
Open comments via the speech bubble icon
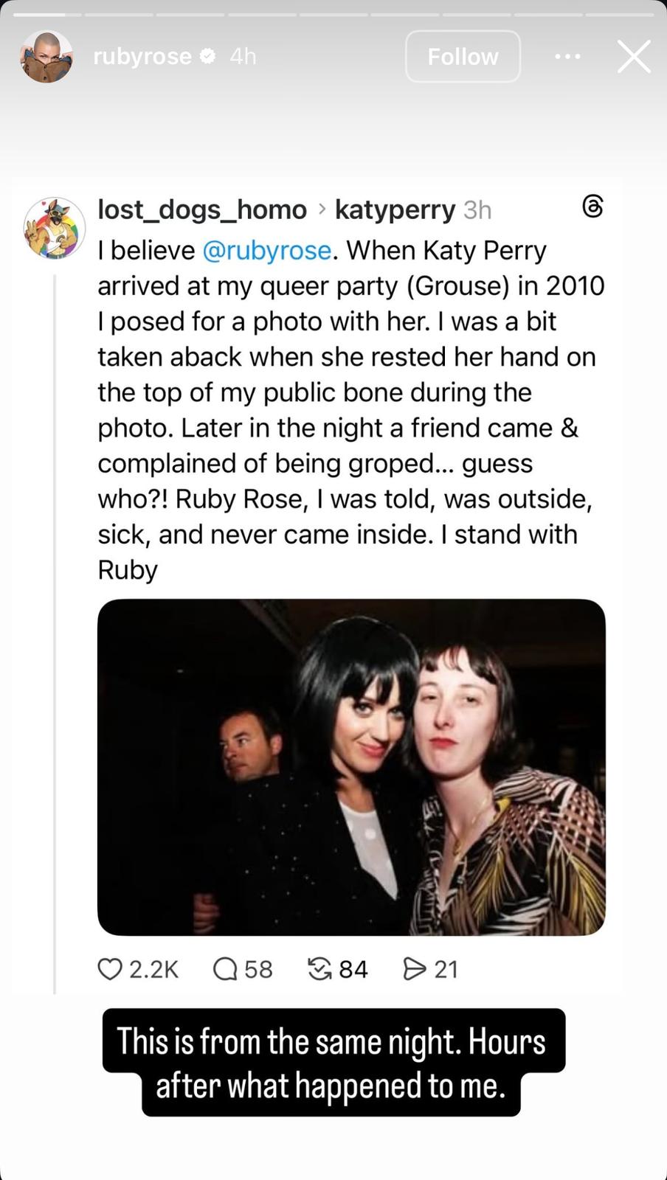click(x=224, y=968)
